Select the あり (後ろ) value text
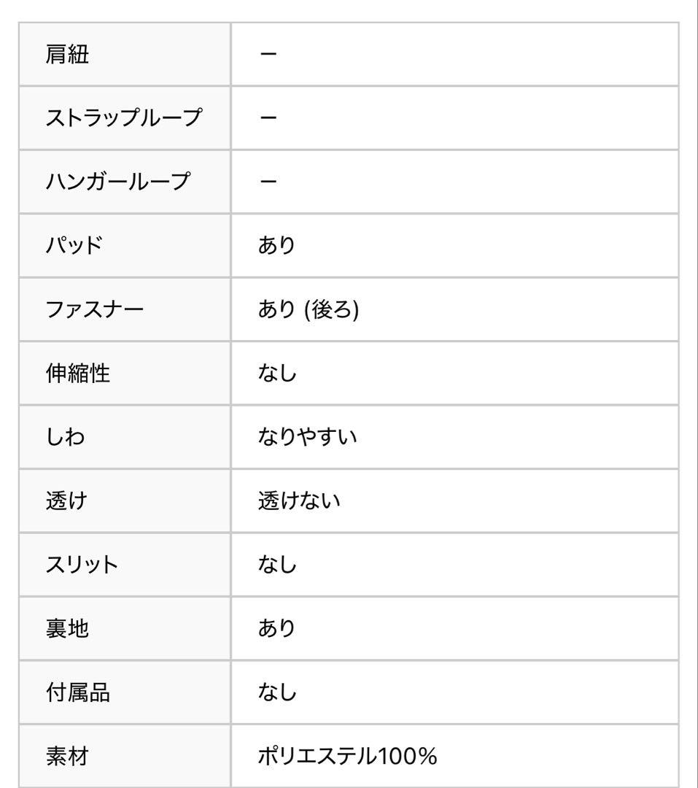This screenshot has width=698, height=788. pyautogui.click(x=308, y=309)
